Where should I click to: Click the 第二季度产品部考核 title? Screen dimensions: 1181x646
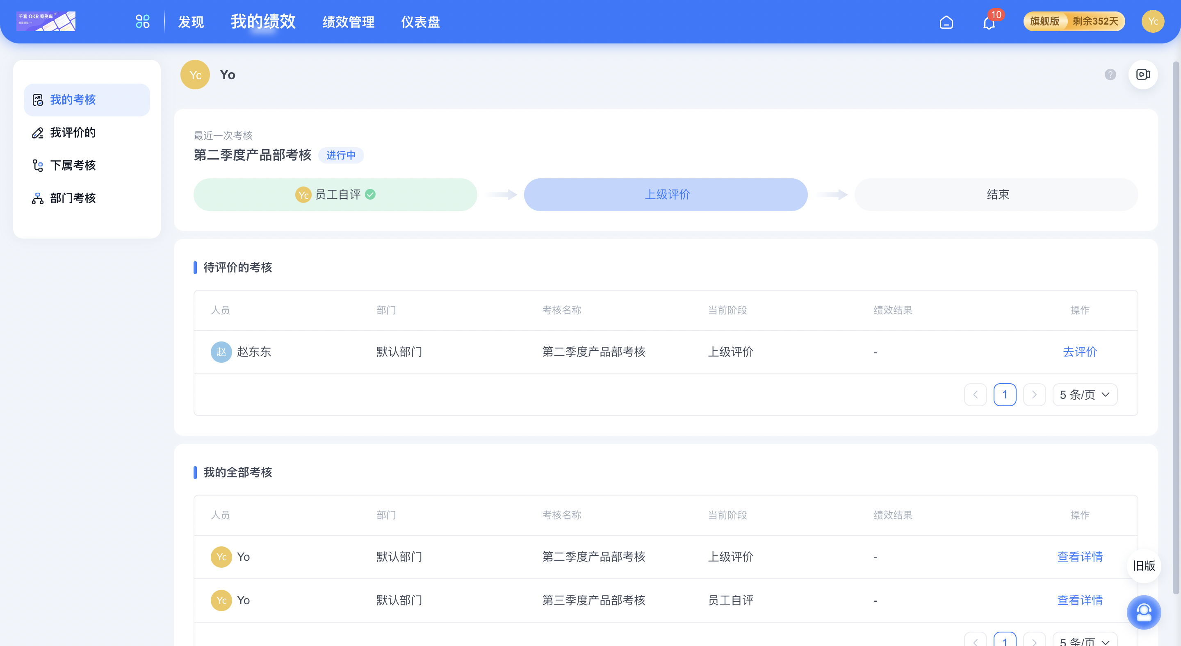[253, 155]
